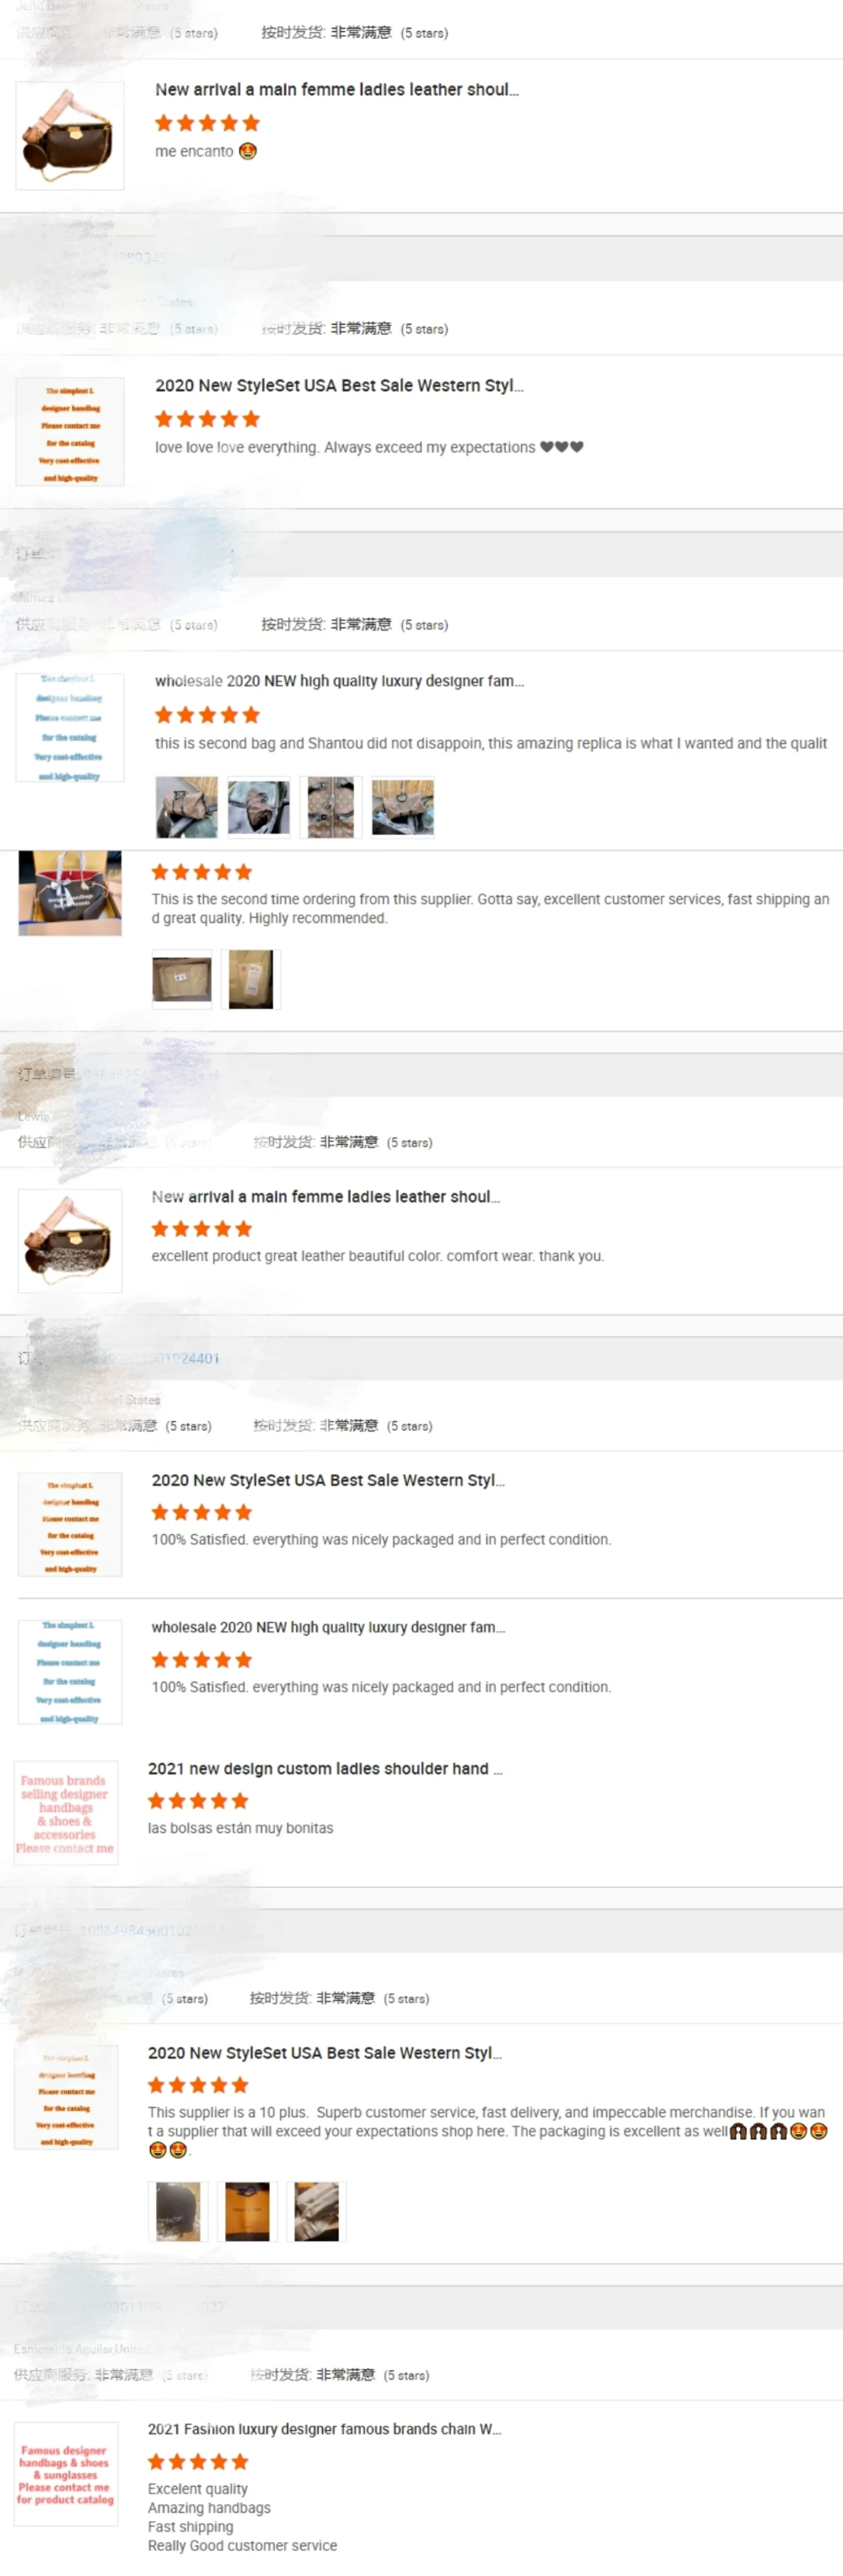The width and height of the screenshot is (843, 2576).
Task: Open first shoulder bag product thumbnail
Action: [70, 136]
